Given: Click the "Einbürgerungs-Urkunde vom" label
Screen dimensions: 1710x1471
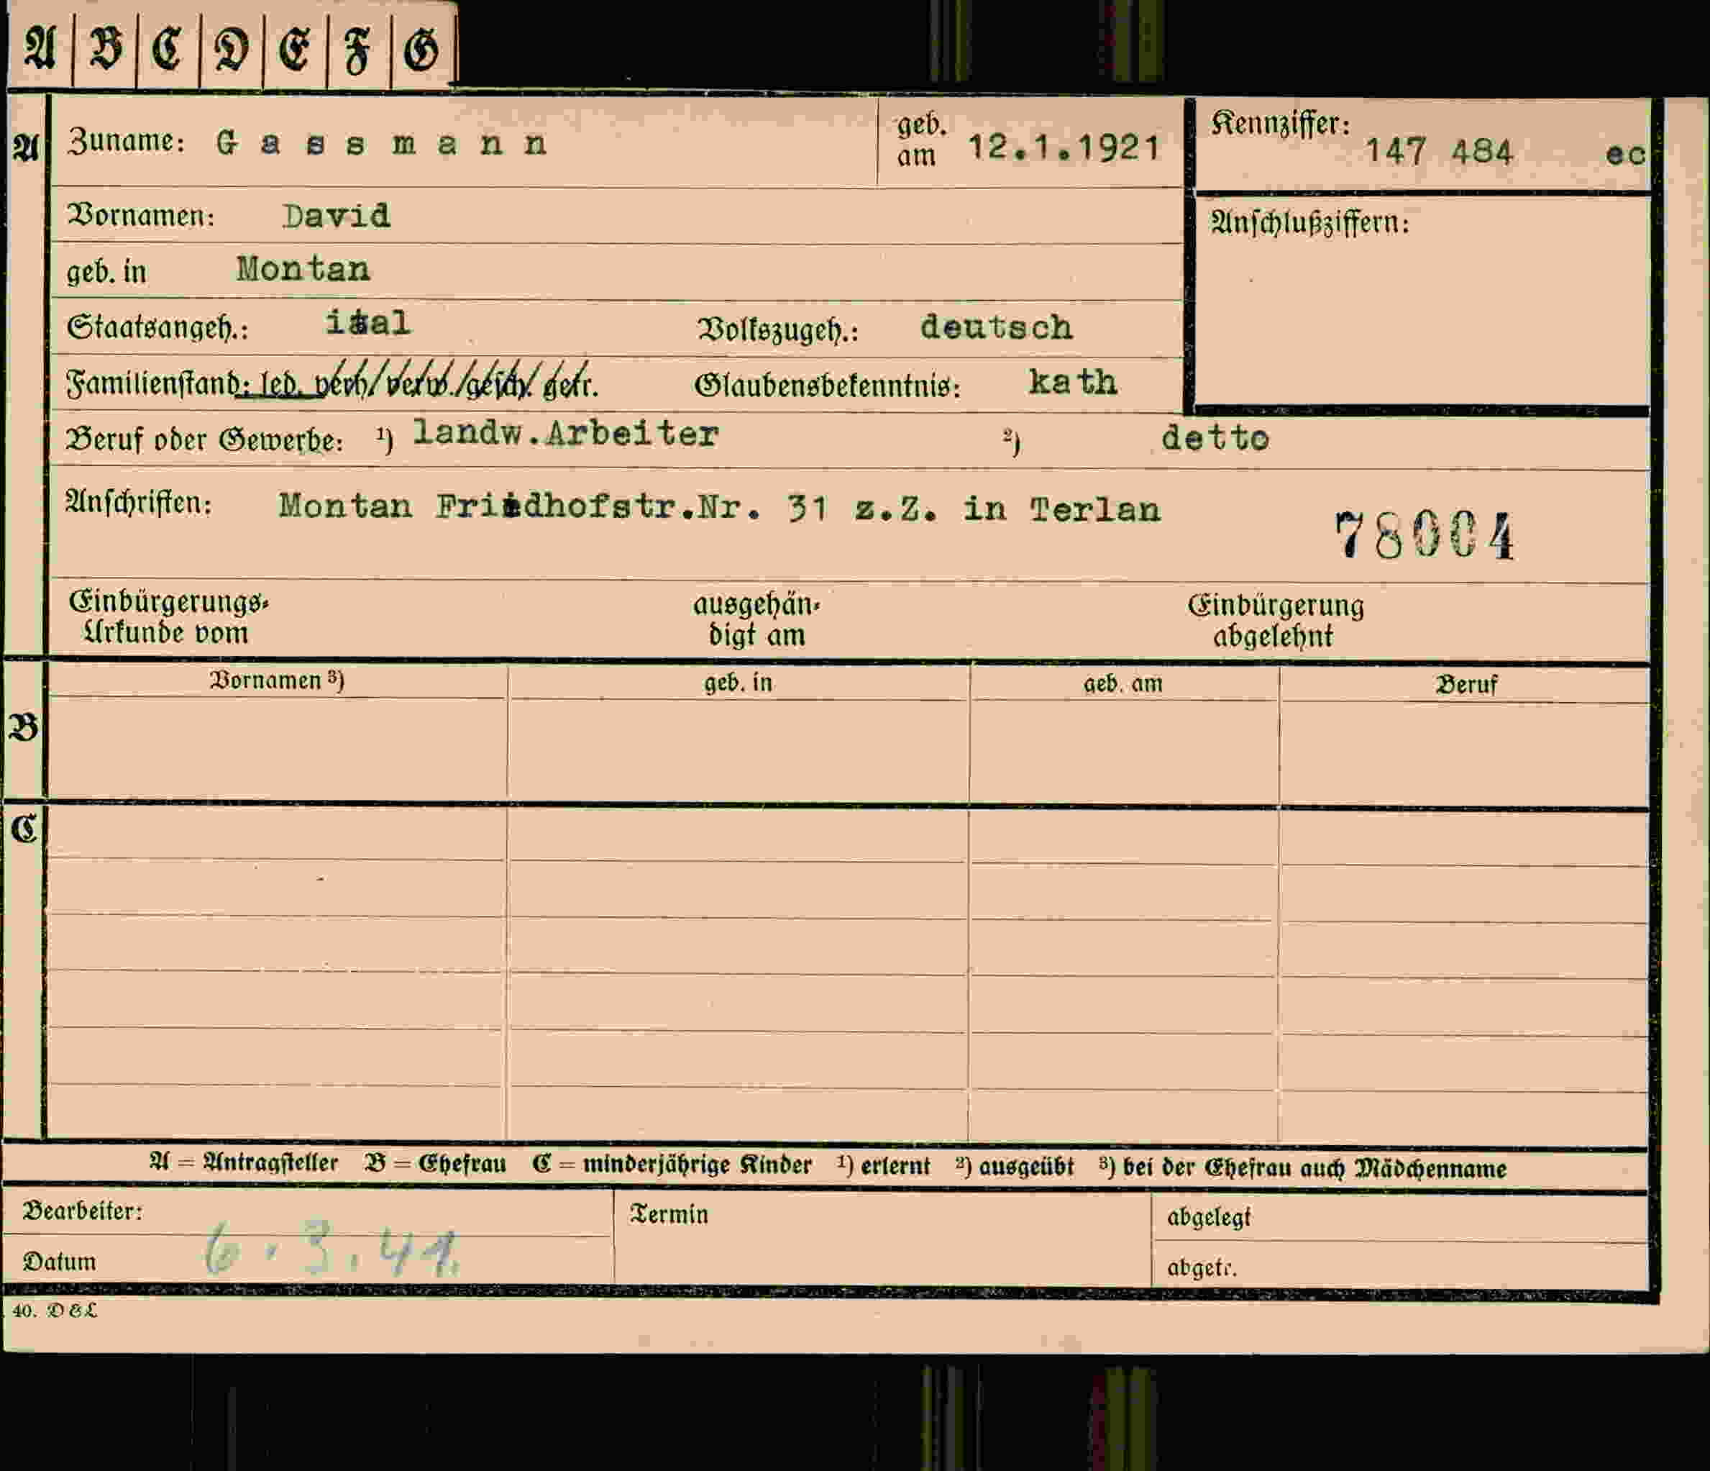Looking at the screenshot, I should tap(168, 617).
